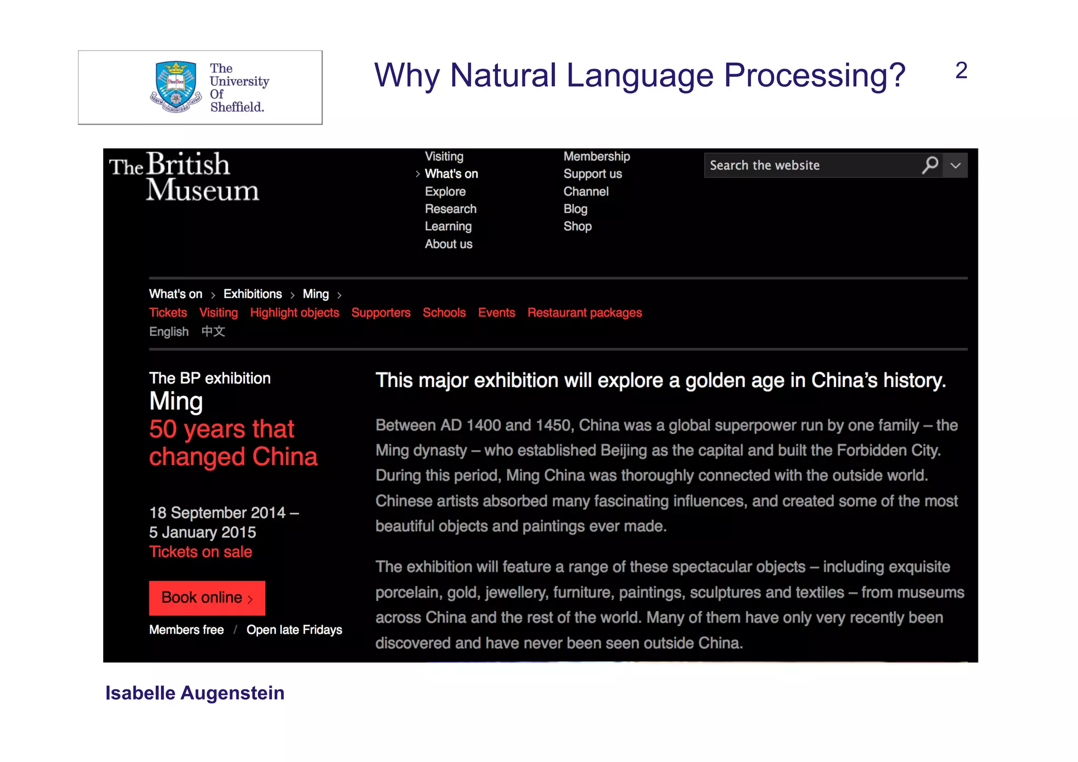The height and width of the screenshot is (762, 1078).
Task: Click the University of Sheffield crest logo
Action: coord(176,87)
